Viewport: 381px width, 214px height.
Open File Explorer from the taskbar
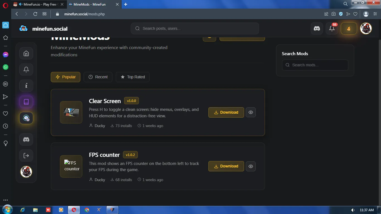click(35, 210)
